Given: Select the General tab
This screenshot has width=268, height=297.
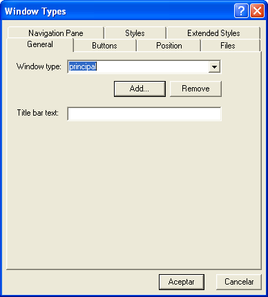Looking at the screenshot, I should (x=40, y=44).
